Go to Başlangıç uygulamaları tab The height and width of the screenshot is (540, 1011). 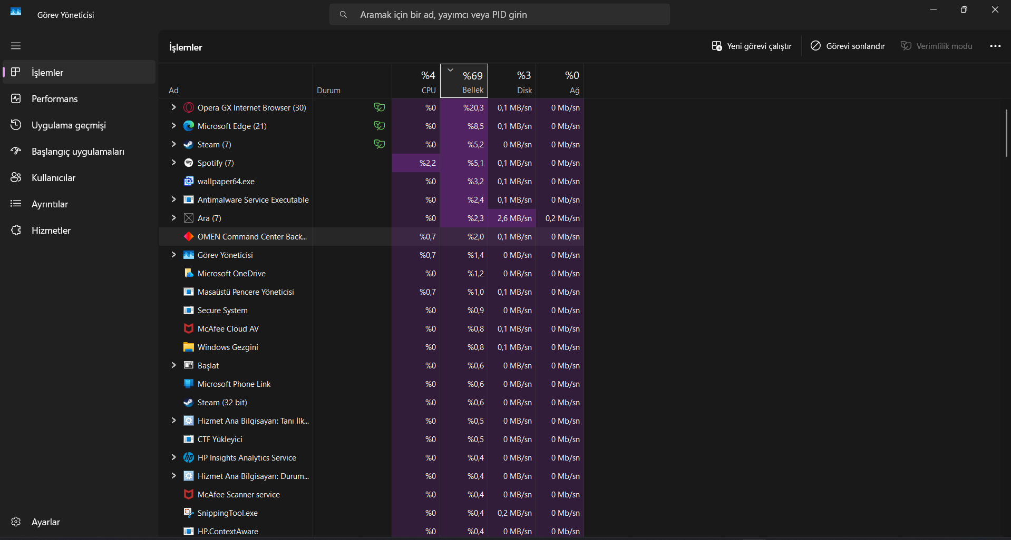[79, 151]
